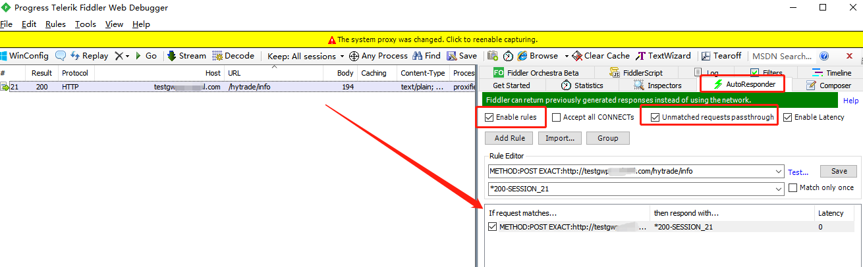
Task: Open the Rules menu
Action: pyautogui.click(x=55, y=24)
